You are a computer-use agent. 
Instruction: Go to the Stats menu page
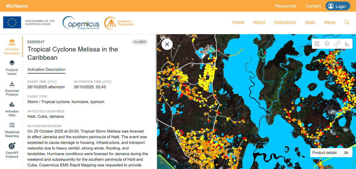click(310, 22)
